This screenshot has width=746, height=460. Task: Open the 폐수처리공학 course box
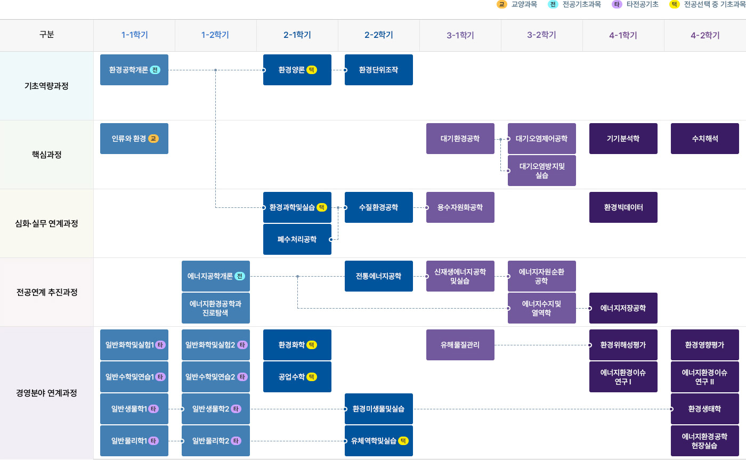[x=297, y=239]
